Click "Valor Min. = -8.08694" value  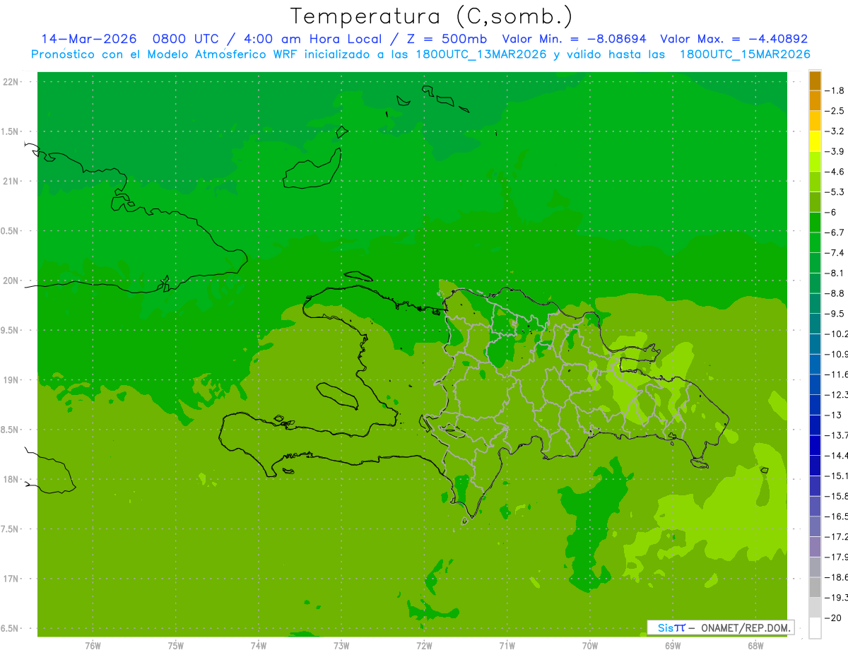pyautogui.click(x=574, y=39)
